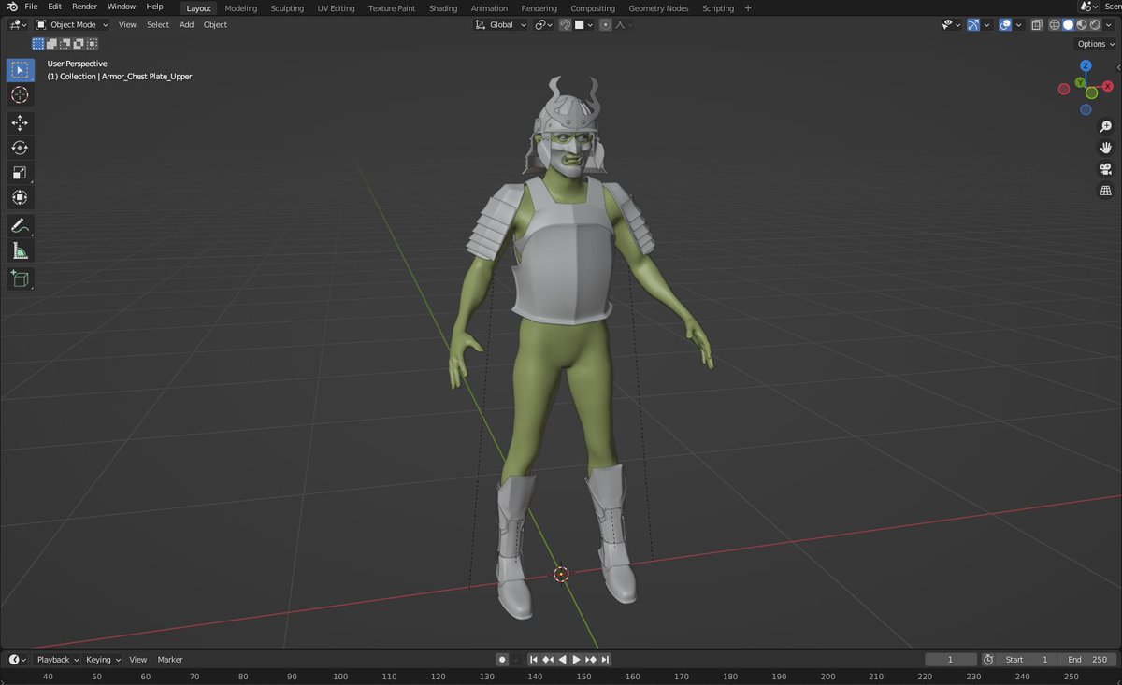Set selection mode to new selection
1122x685 pixels.
(x=38, y=44)
